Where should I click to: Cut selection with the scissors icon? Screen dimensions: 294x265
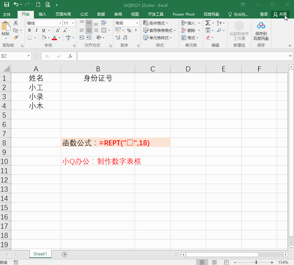pyautogui.click(x=16, y=23)
